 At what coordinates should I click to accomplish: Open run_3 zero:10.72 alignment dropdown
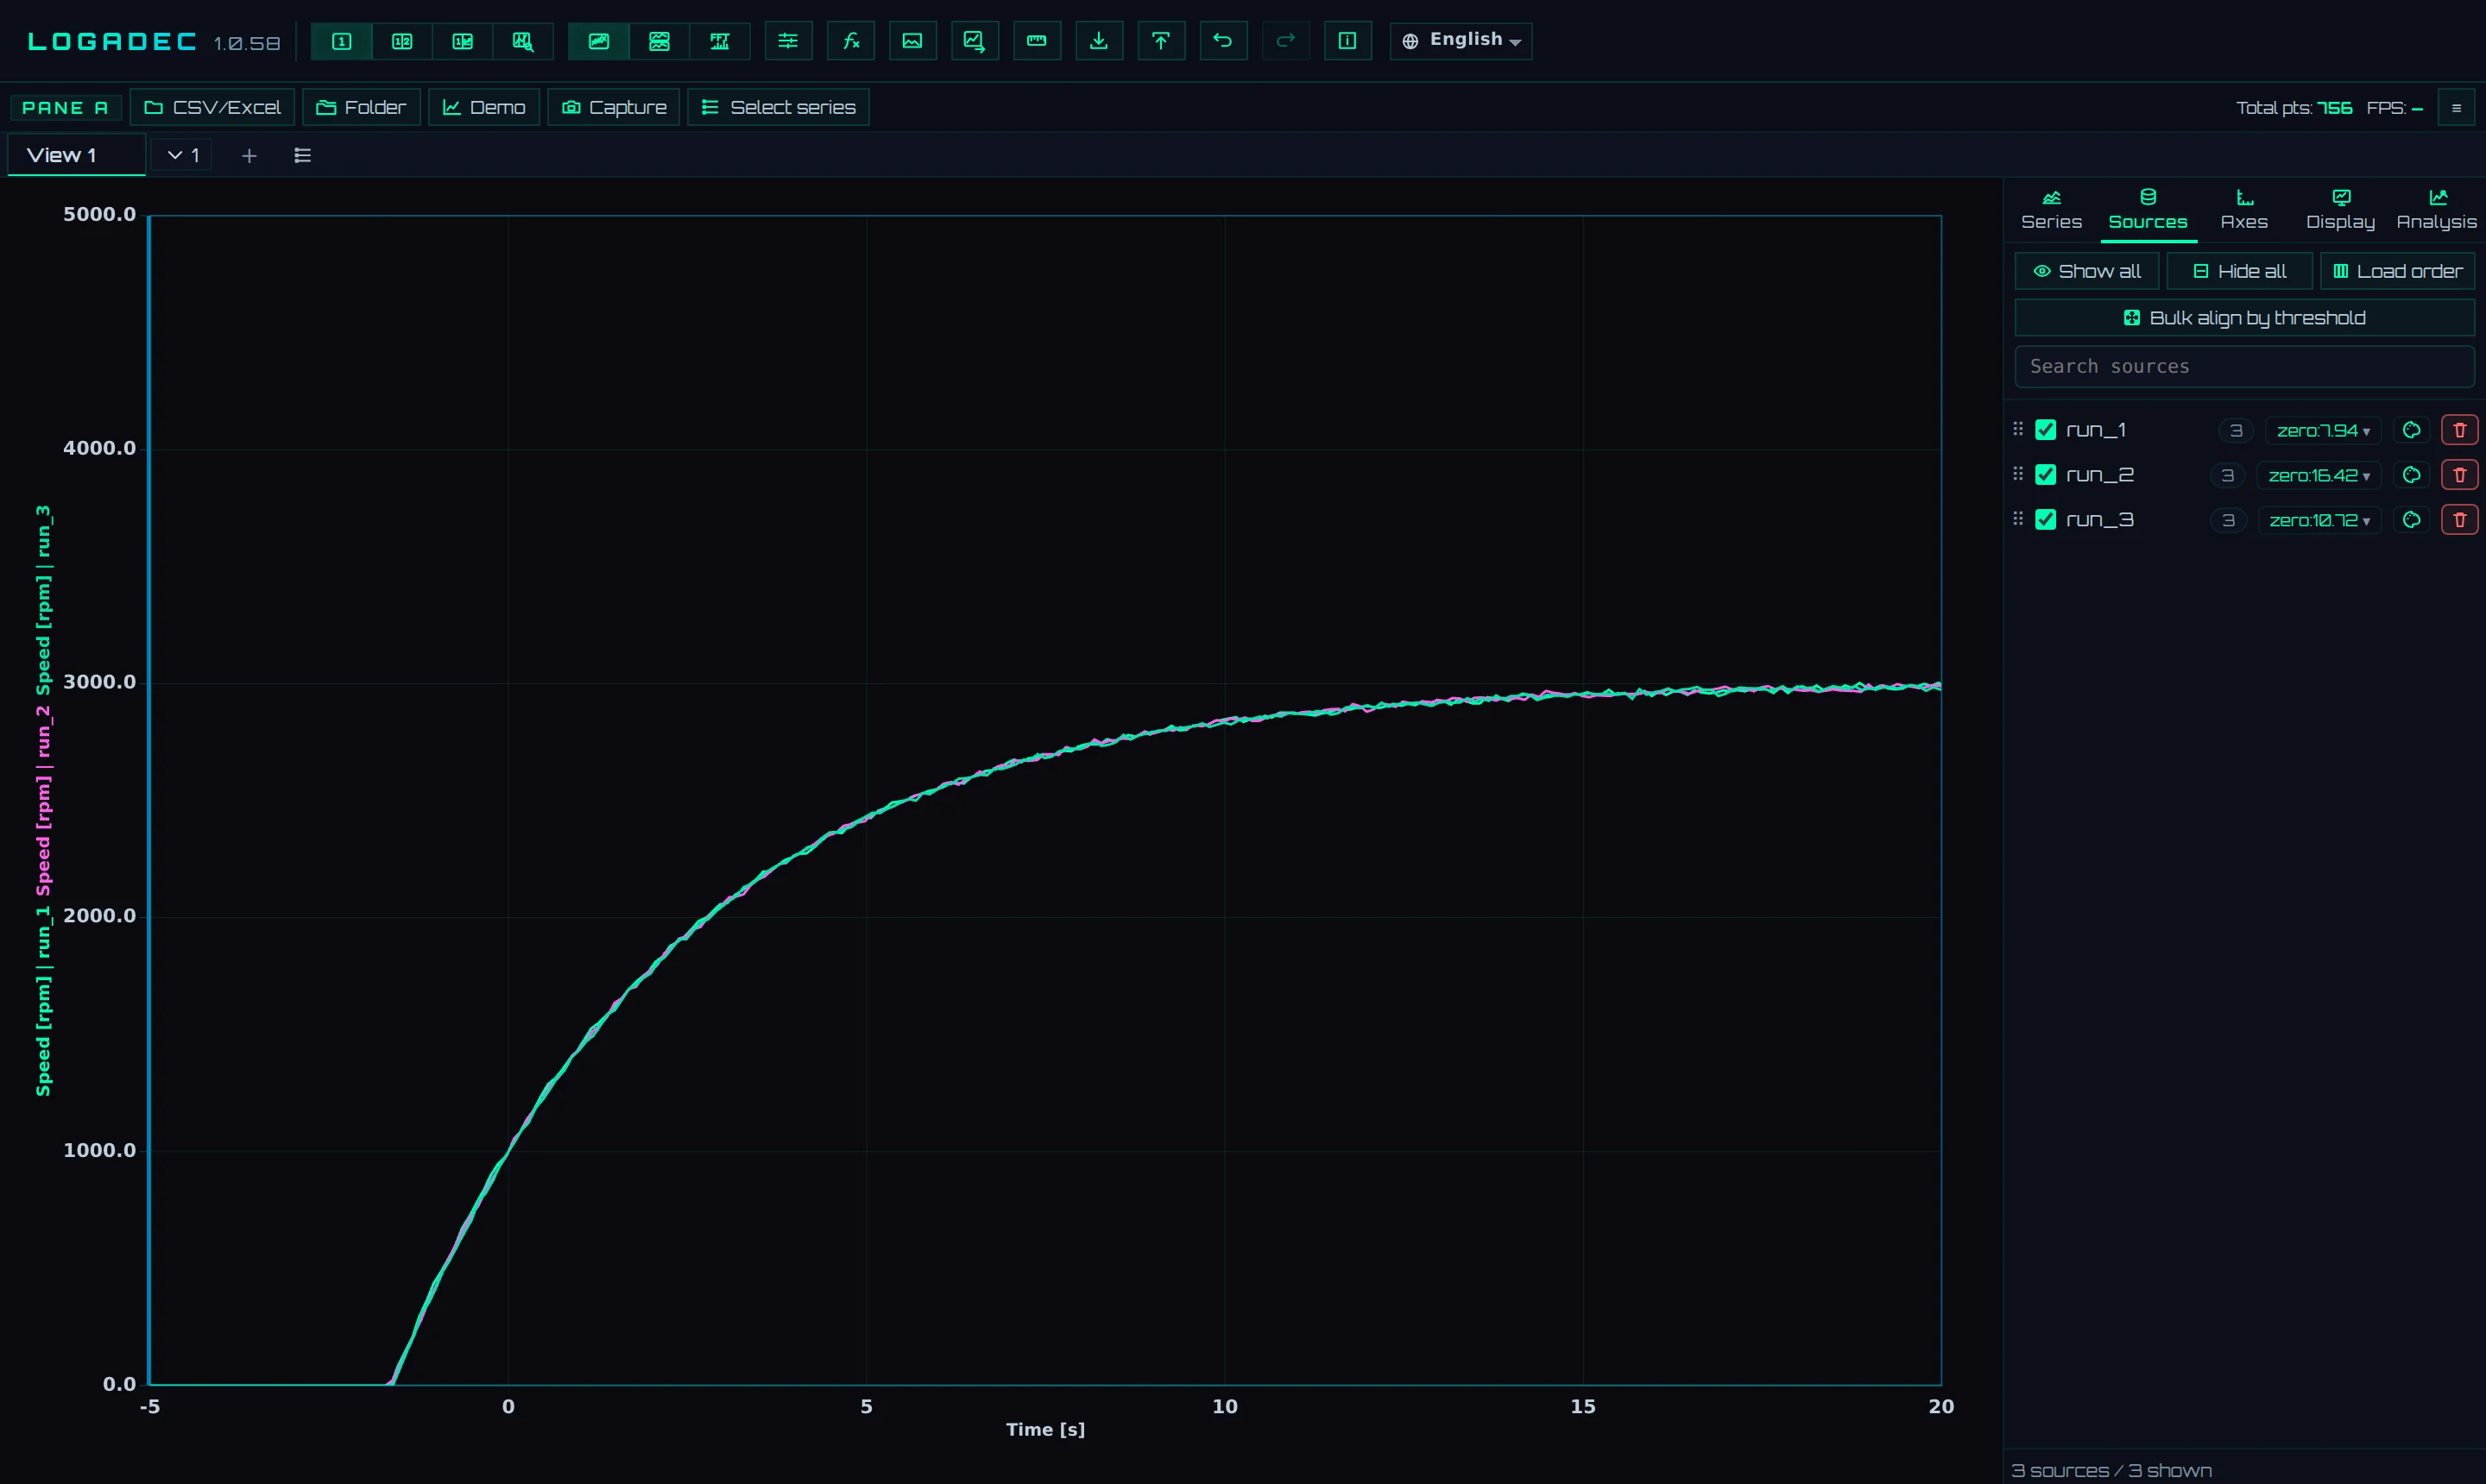coord(2320,521)
